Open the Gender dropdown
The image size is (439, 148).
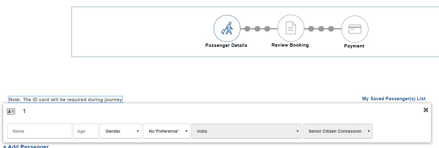pyautogui.click(x=121, y=131)
